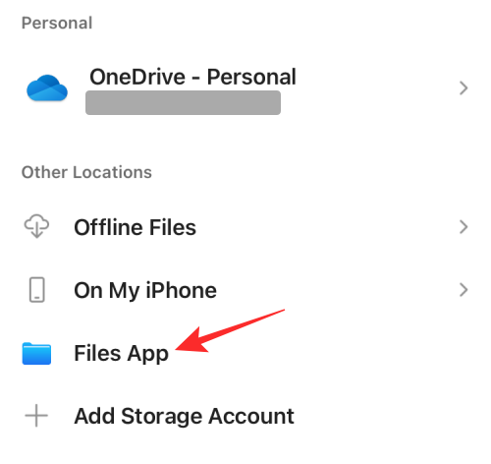Tap the Add Storage Account label
The height and width of the screenshot is (464, 491).
(x=184, y=416)
